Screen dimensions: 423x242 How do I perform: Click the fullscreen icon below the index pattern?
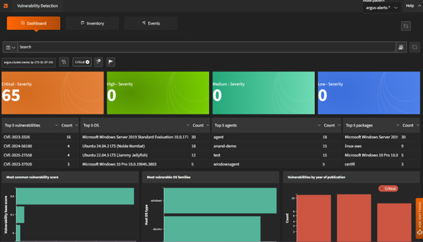(405, 26)
